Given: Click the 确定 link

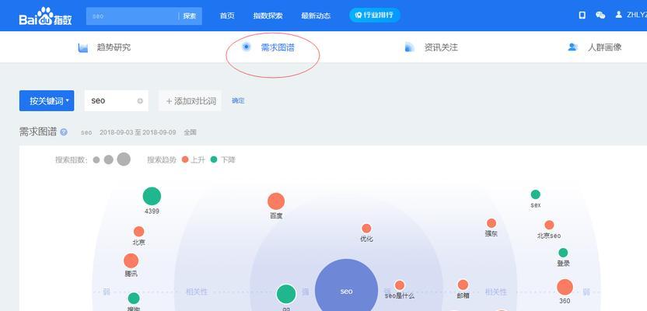Looking at the screenshot, I should click(238, 100).
